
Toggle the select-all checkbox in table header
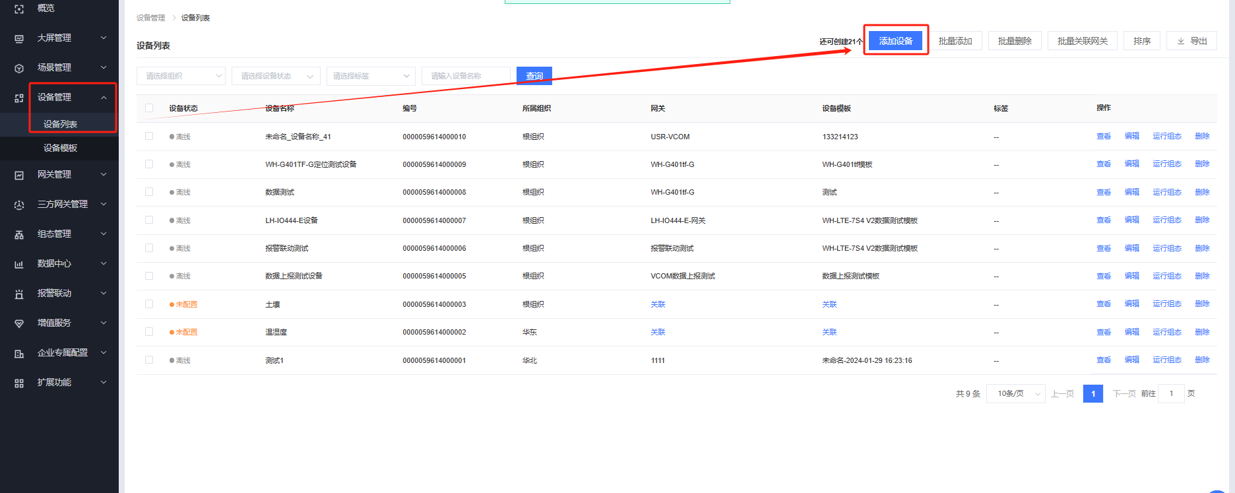149,108
